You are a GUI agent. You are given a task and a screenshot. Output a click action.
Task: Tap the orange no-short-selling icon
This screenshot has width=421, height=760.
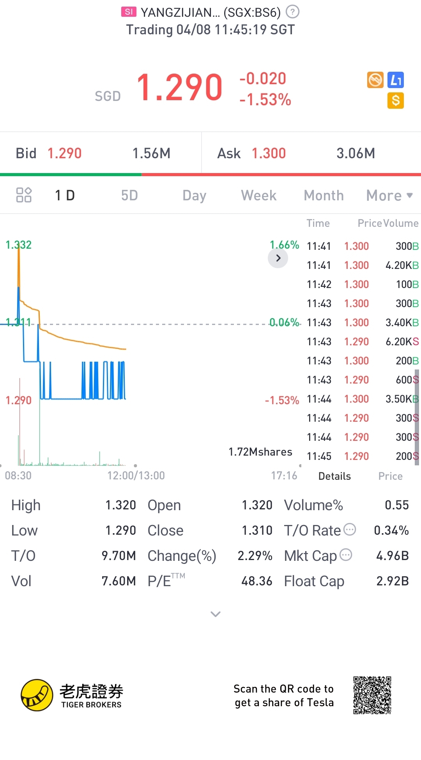pos(375,80)
